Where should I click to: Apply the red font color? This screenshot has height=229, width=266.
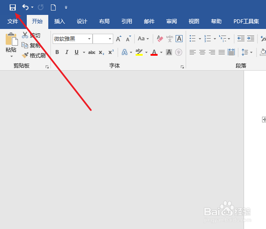[154, 52]
